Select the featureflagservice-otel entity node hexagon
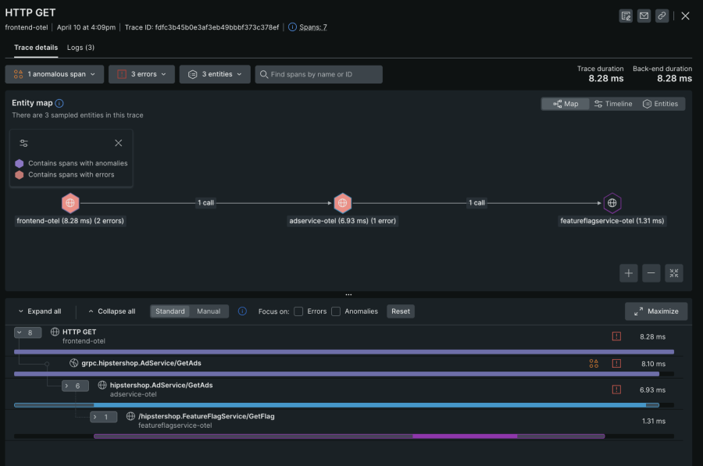 tap(612, 203)
